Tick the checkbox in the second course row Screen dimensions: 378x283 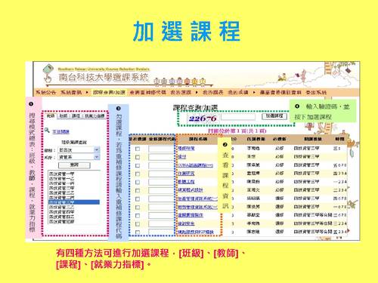138,157
